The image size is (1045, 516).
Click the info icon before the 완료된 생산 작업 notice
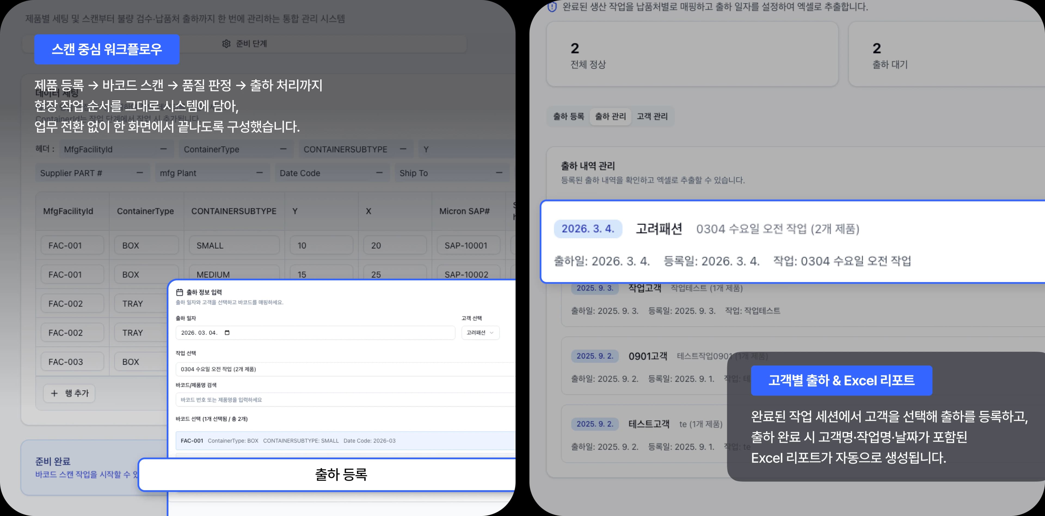(552, 7)
